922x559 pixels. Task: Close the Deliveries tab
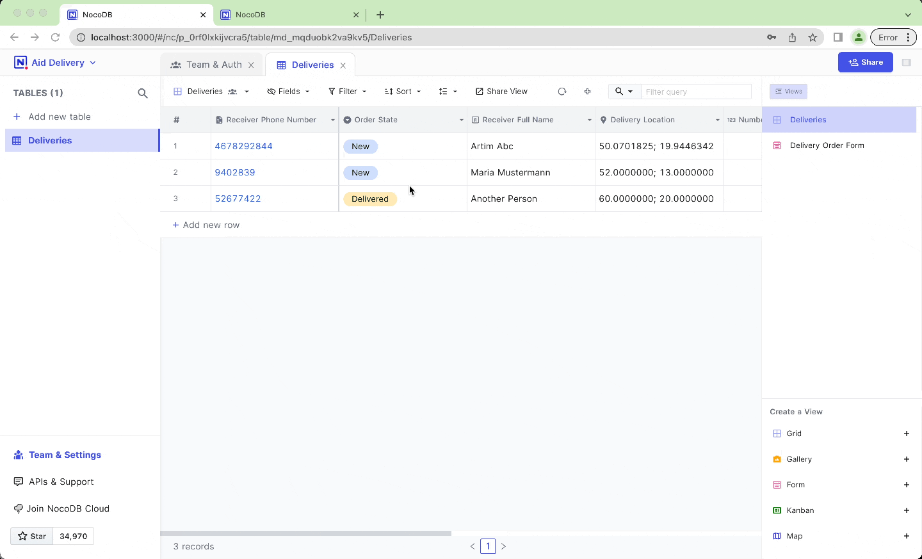coord(343,65)
